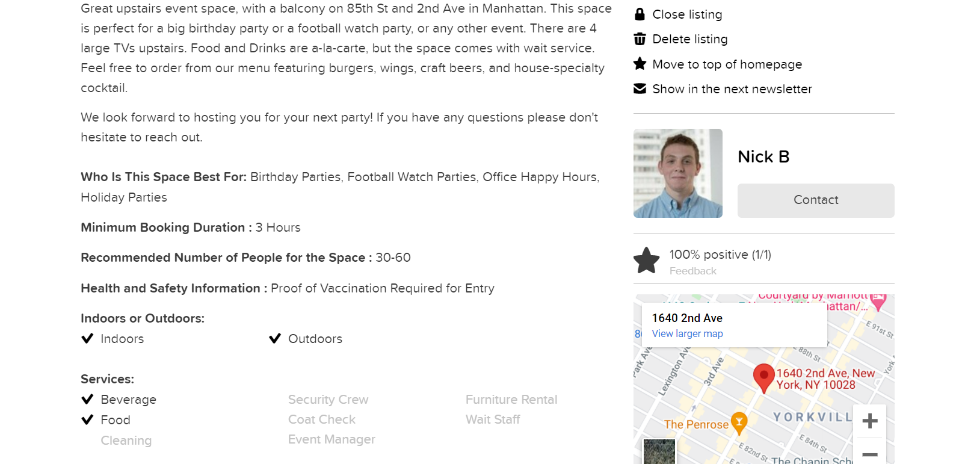Click the satellite view thumbnail on the map
The height and width of the screenshot is (464, 962).
pos(659,451)
